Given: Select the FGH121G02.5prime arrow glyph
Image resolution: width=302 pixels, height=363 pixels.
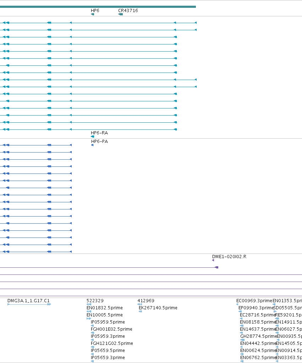Looking at the screenshot, I should tap(92, 347).
